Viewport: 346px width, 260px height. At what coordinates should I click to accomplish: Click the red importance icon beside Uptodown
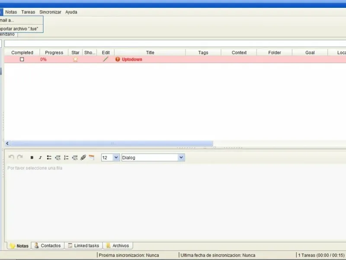tap(118, 59)
